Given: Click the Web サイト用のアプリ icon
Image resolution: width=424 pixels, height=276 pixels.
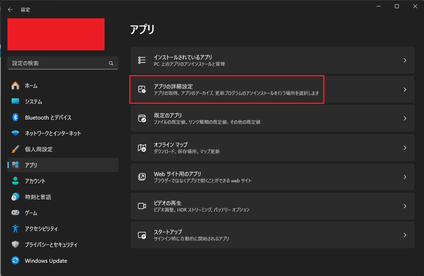Looking at the screenshot, I should [x=142, y=177].
